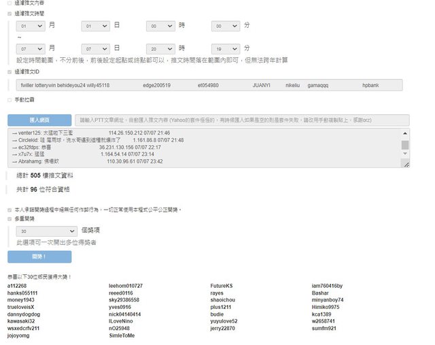Open the start month dropdown

(31, 26)
